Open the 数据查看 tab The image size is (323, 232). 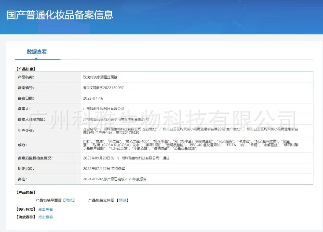[x=37, y=52]
